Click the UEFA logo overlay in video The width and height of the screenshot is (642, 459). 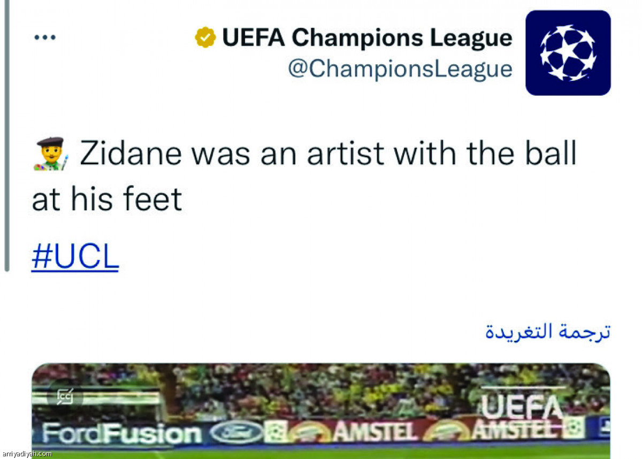pos(523,404)
